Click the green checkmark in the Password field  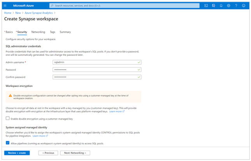(139, 69)
